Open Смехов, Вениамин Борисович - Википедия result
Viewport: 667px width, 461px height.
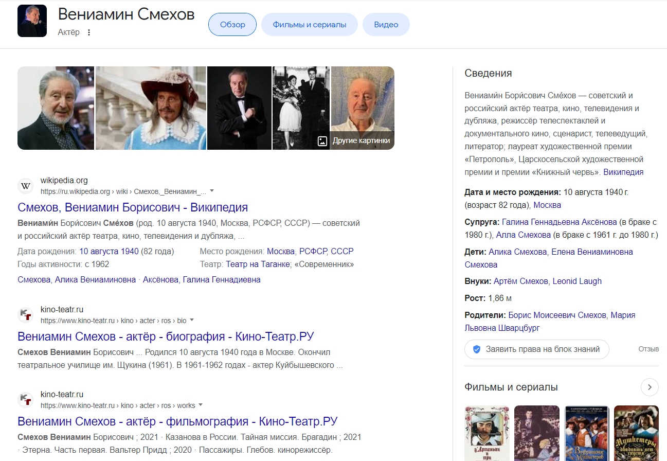[x=133, y=207]
